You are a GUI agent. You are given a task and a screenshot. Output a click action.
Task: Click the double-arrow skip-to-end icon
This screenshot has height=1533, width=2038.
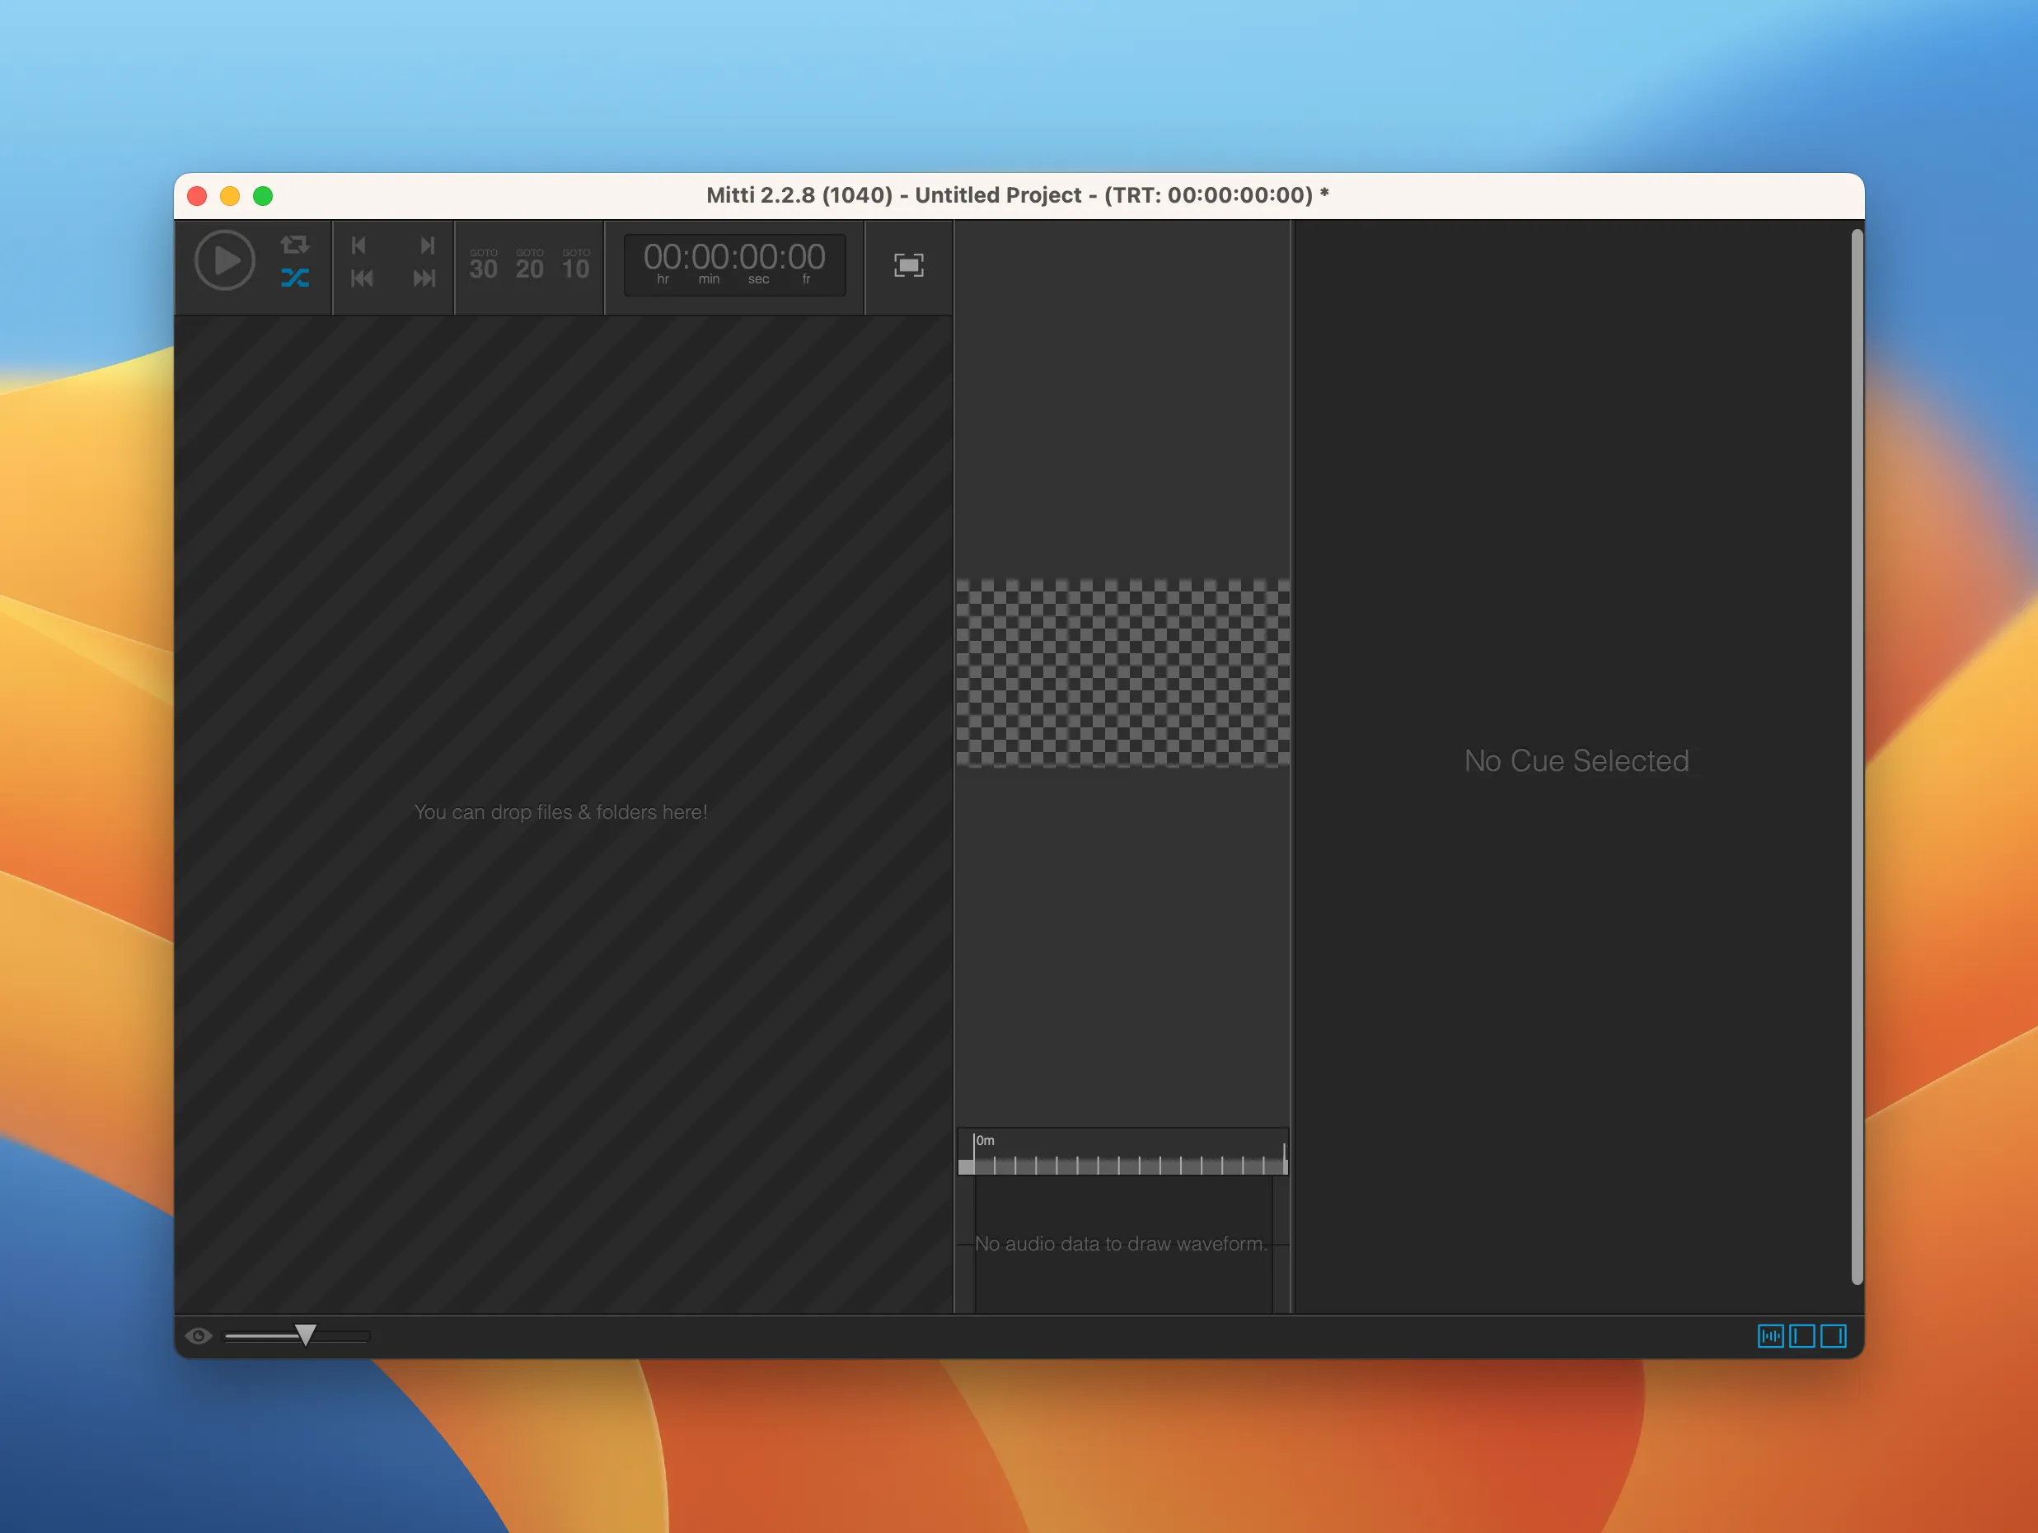point(424,278)
